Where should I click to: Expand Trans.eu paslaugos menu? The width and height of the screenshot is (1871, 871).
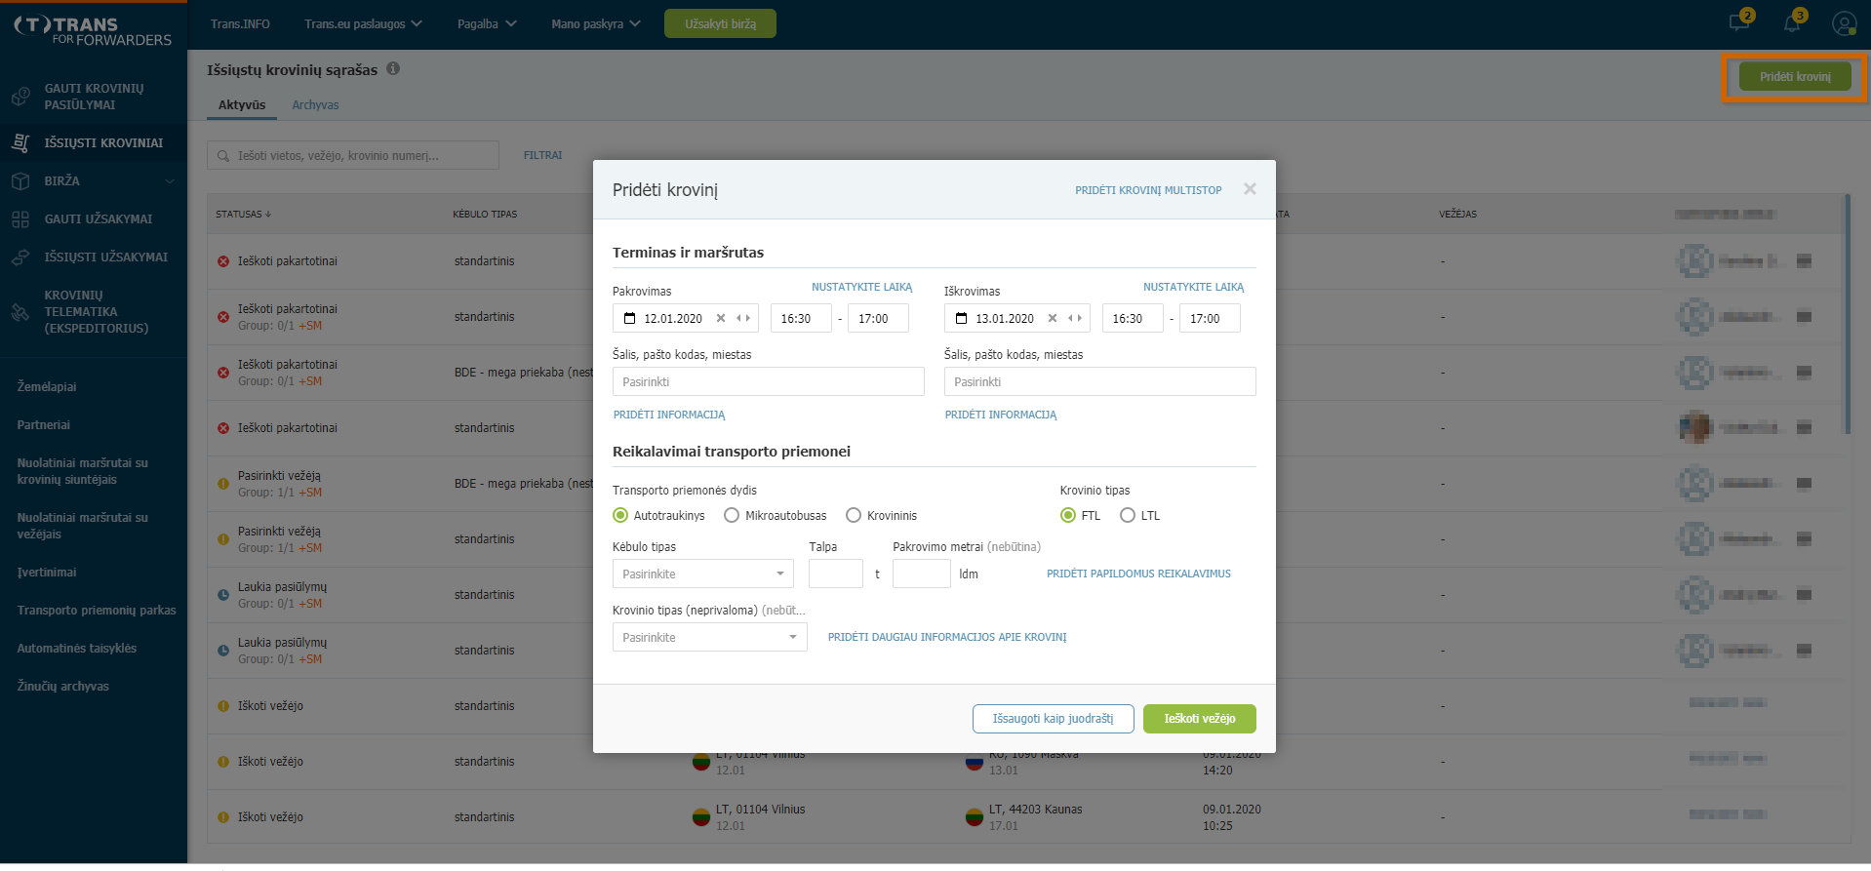click(363, 23)
